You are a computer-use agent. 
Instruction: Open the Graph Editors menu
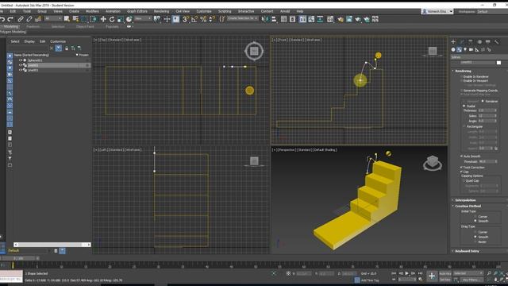[137, 11]
